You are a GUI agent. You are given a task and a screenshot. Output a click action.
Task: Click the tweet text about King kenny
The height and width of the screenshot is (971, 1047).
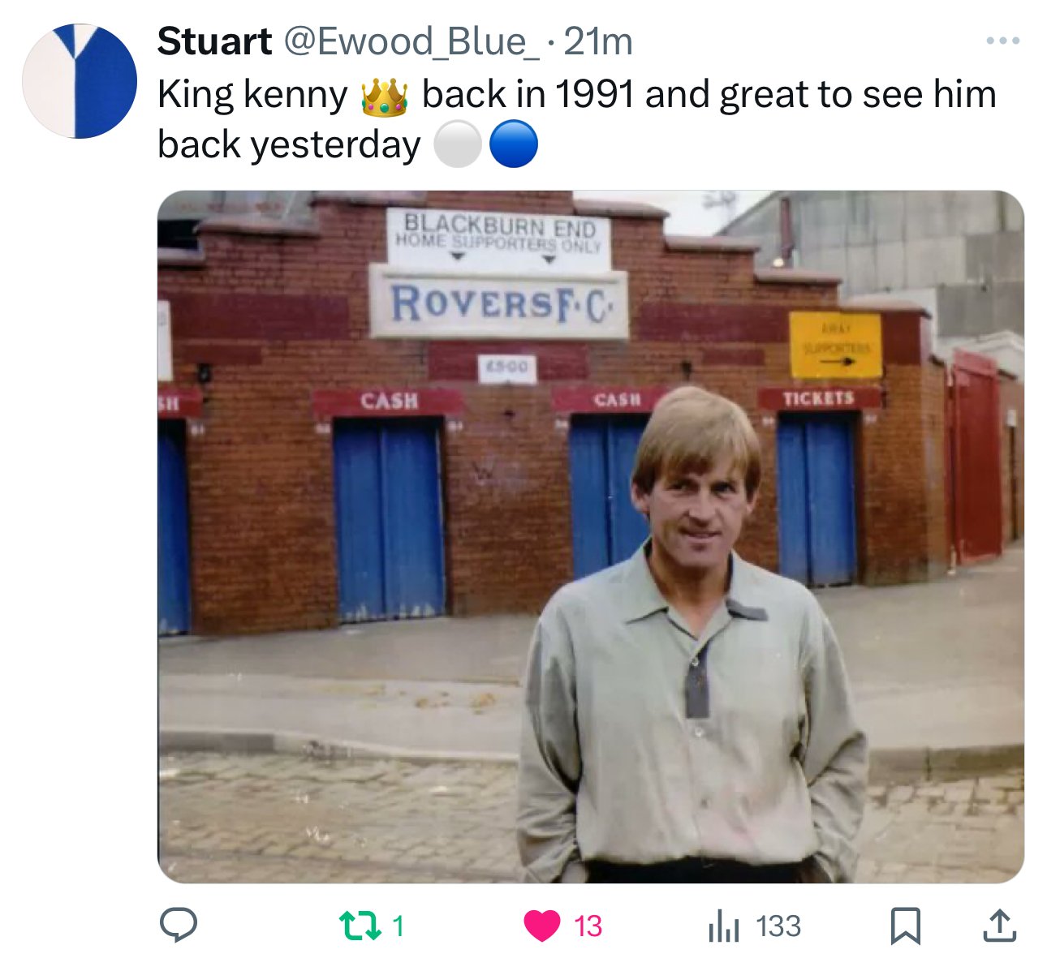577,120
